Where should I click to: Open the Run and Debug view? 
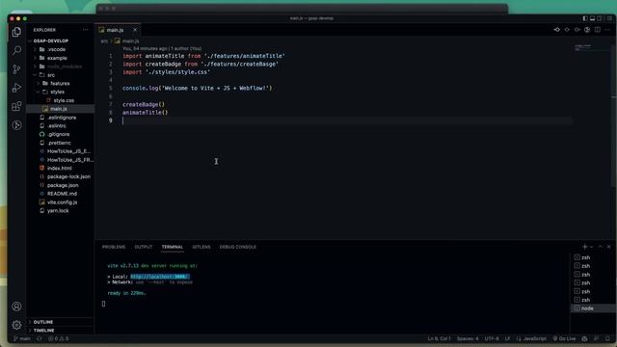[x=16, y=88]
